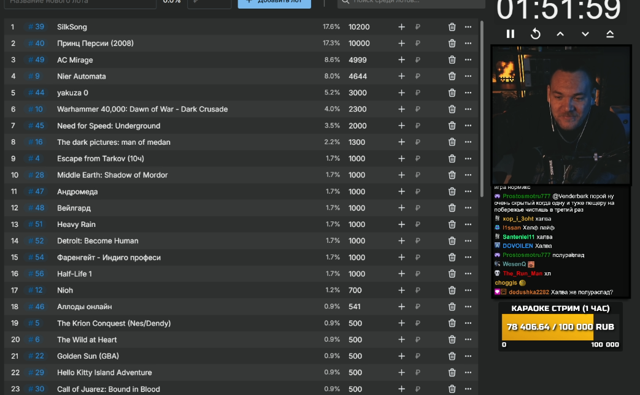Click the lot list vertical scrollbar
This screenshot has height=395, width=640.
click(x=482, y=108)
